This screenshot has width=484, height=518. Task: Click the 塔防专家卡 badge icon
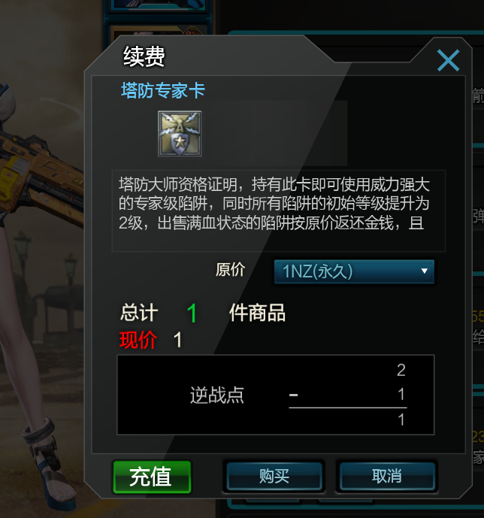(180, 134)
